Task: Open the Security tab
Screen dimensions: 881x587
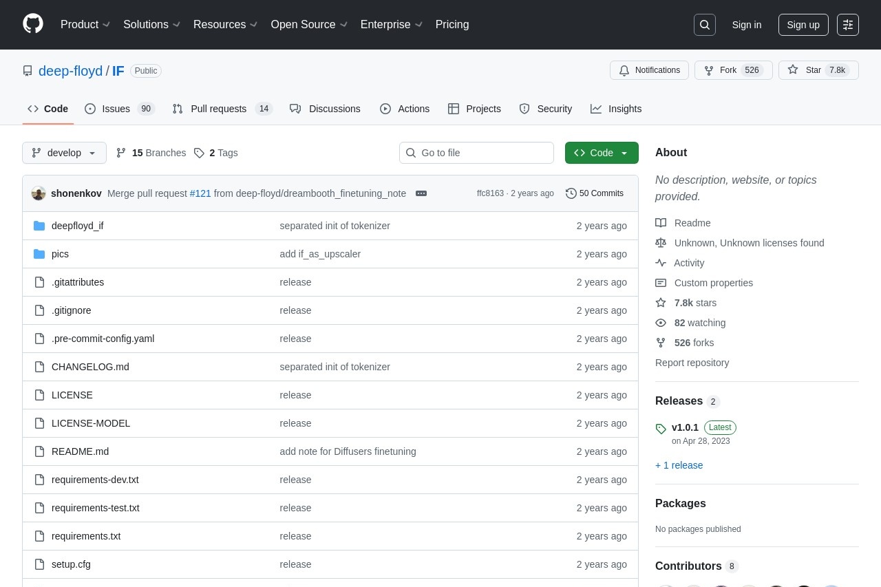Action: 545,109
